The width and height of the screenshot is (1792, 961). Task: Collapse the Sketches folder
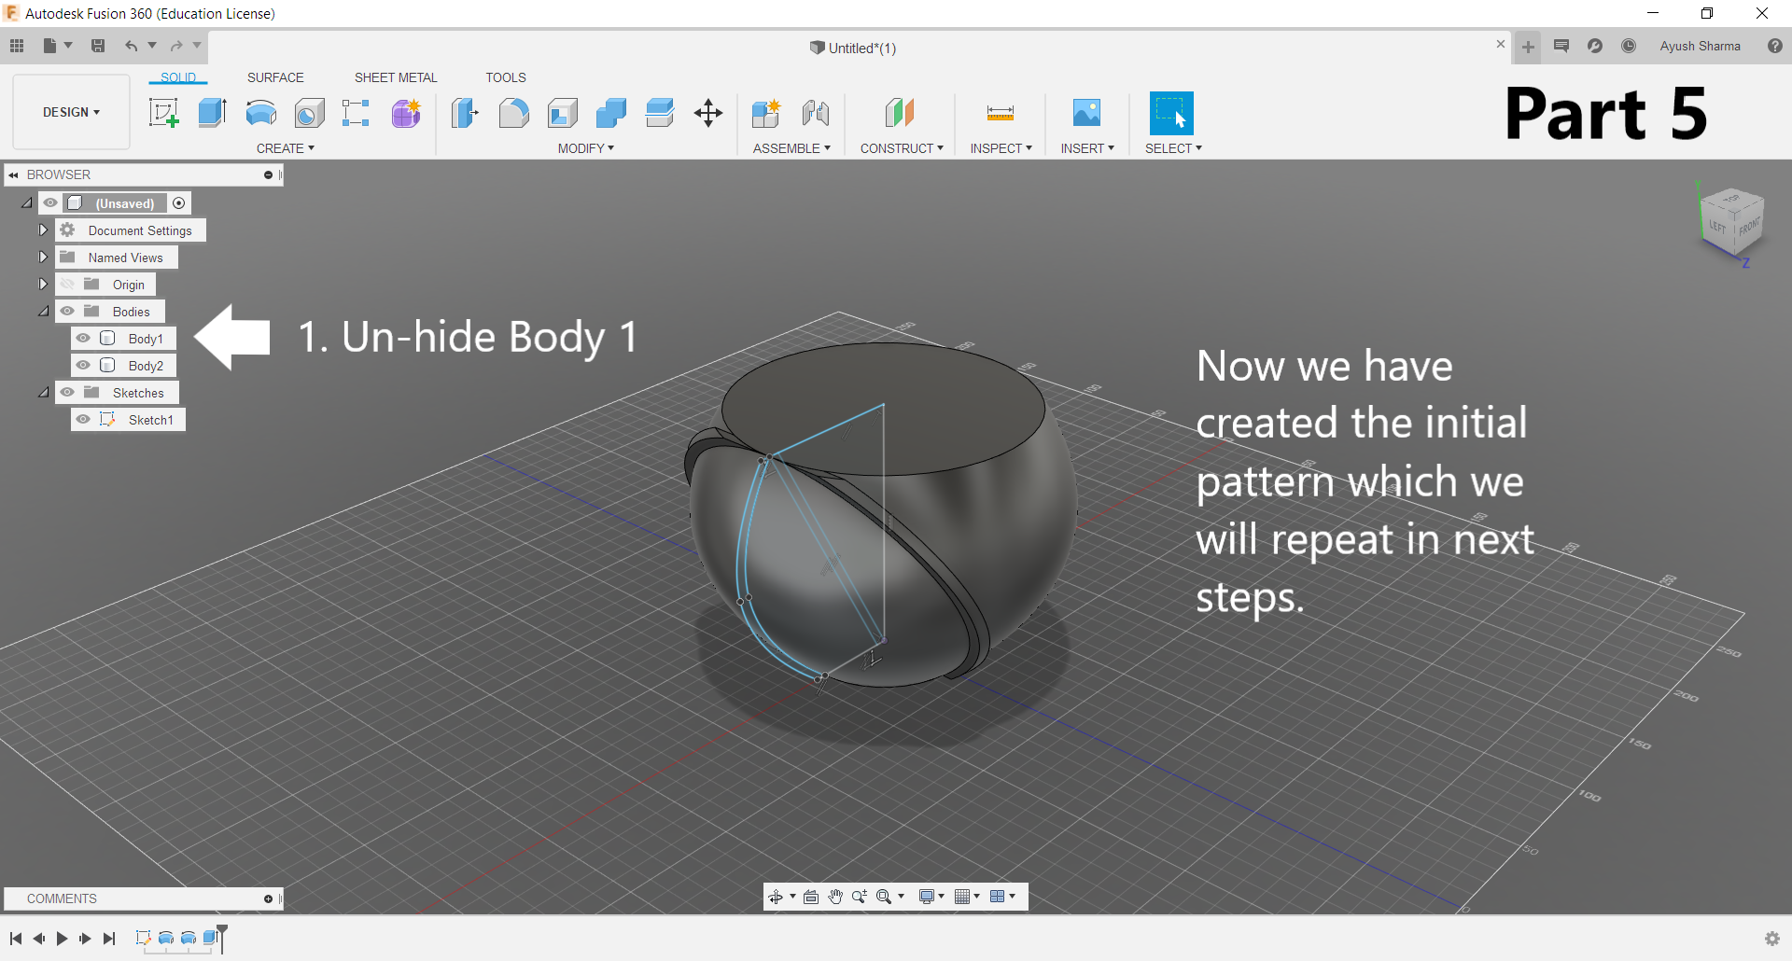pos(44,393)
